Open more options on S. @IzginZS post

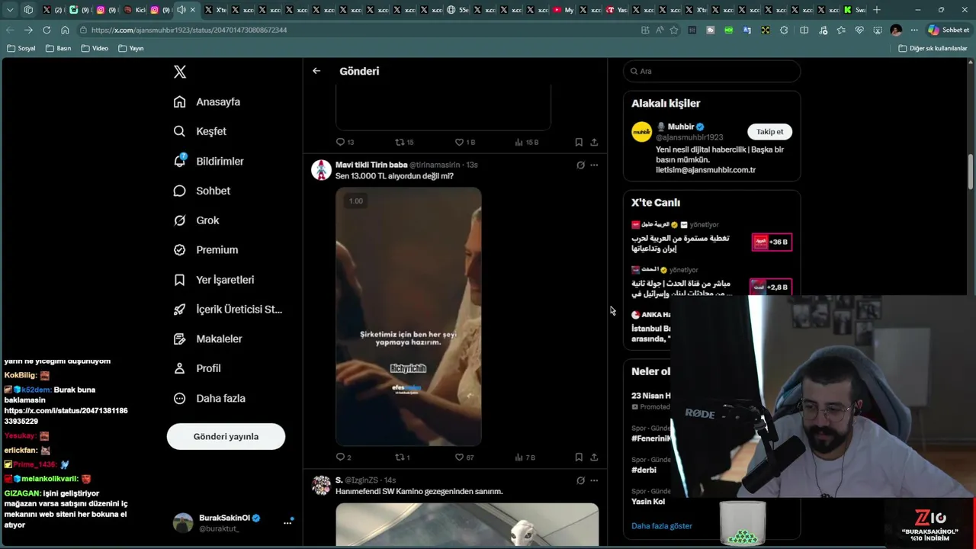tap(594, 480)
